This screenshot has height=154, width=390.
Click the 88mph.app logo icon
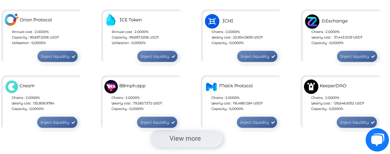tap(111, 87)
